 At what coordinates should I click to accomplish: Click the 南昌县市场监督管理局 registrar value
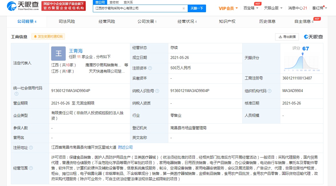click(x=188, y=128)
